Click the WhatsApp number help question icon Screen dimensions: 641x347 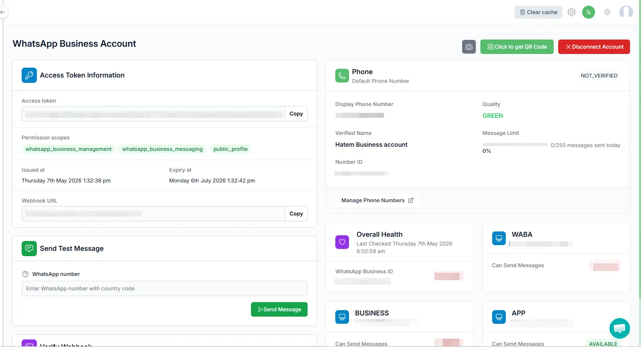(25, 274)
